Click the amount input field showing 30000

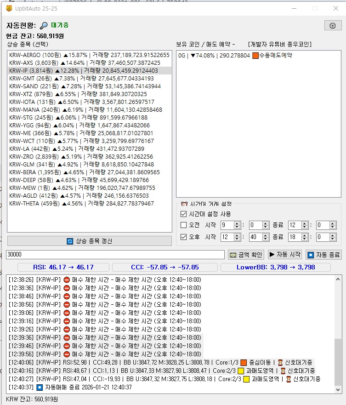(x=115, y=254)
